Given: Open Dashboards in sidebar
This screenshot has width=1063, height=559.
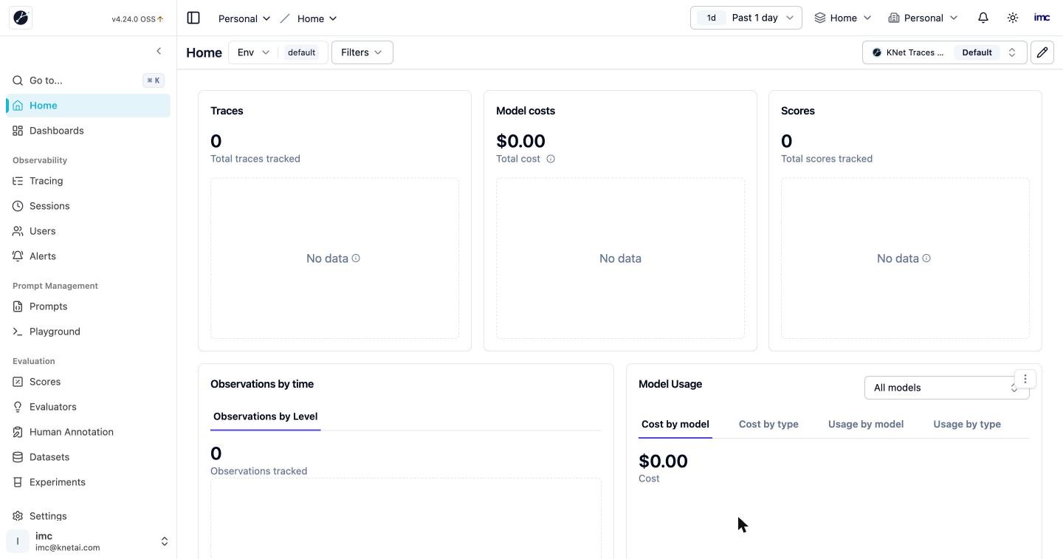Looking at the screenshot, I should point(88,131).
